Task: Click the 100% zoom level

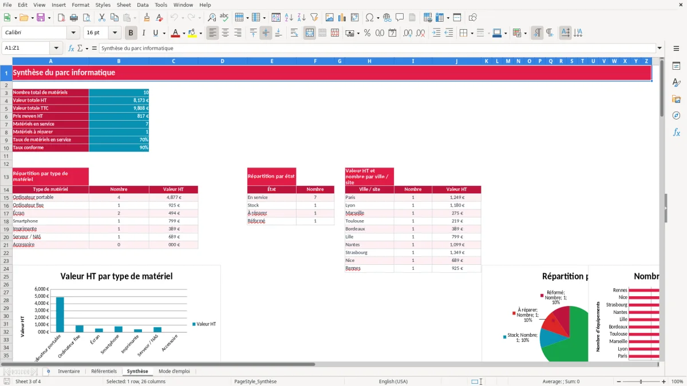Action: (677, 381)
